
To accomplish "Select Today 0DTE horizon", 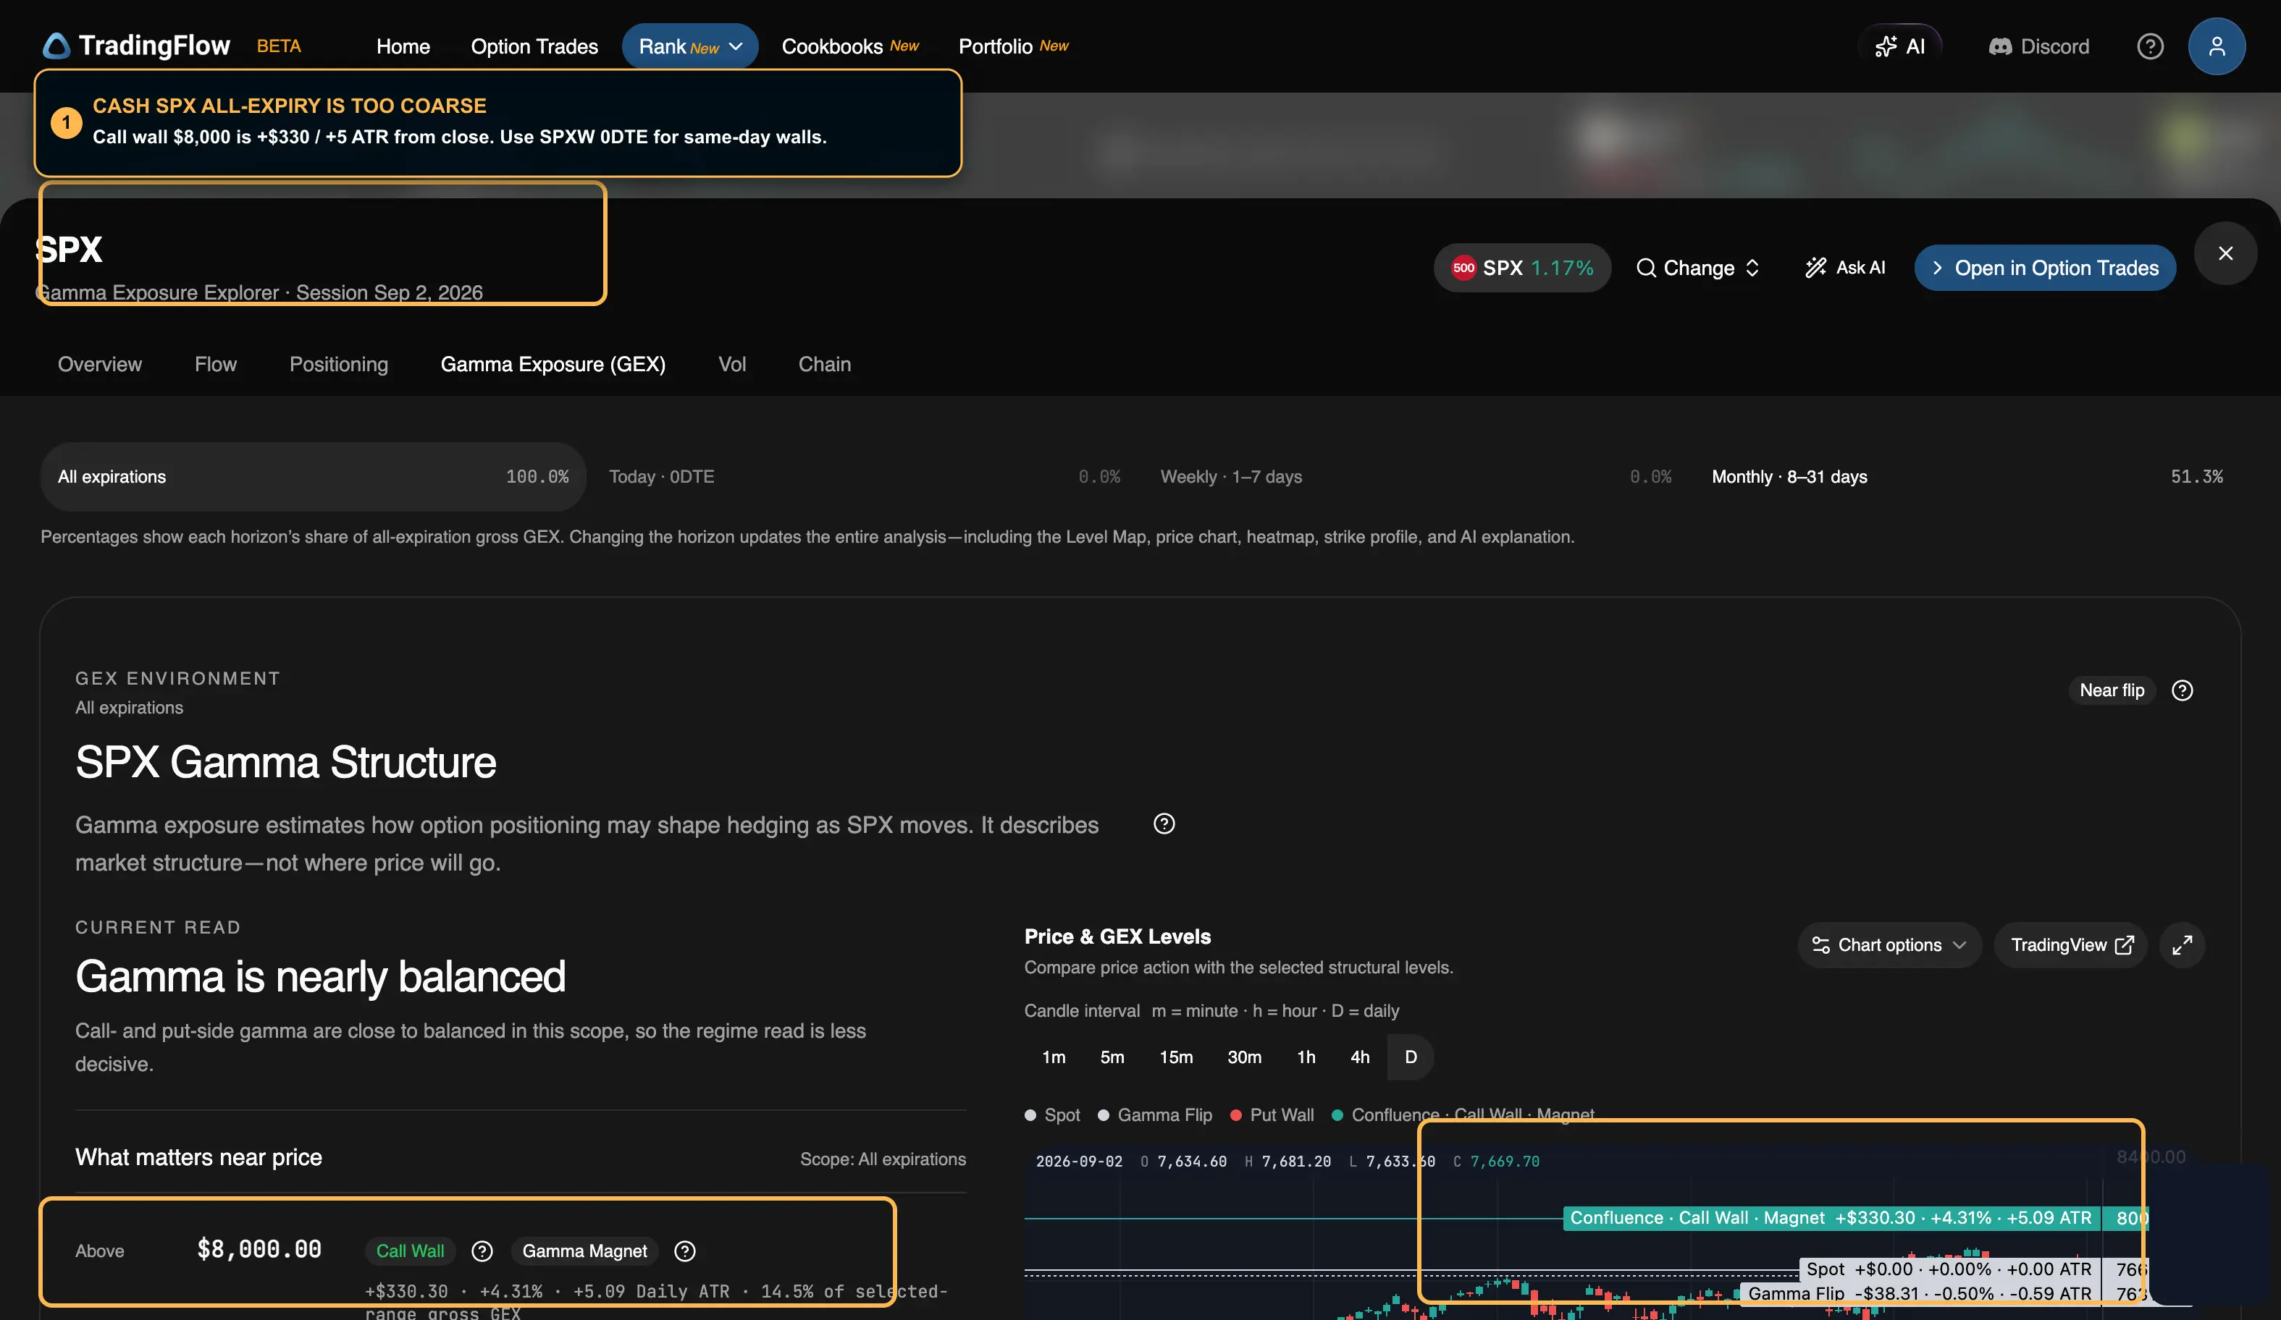I will (863, 477).
